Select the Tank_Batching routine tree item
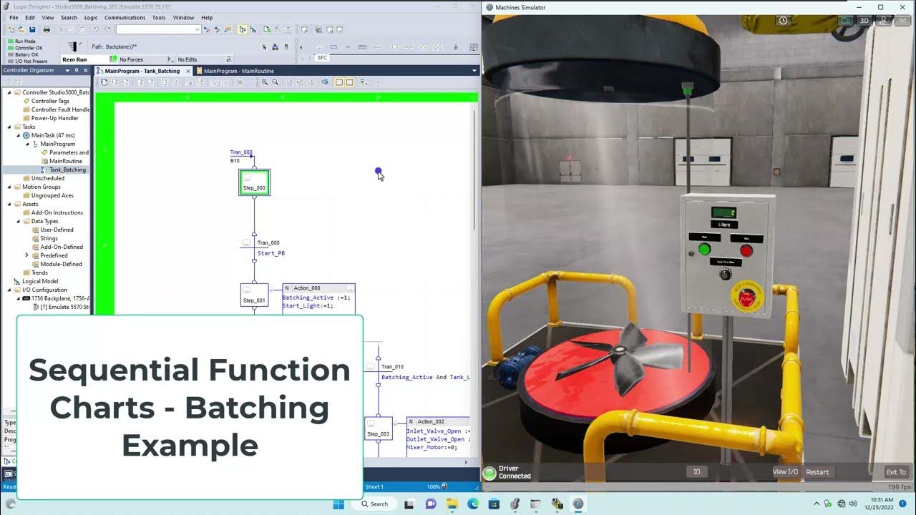 pos(67,170)
